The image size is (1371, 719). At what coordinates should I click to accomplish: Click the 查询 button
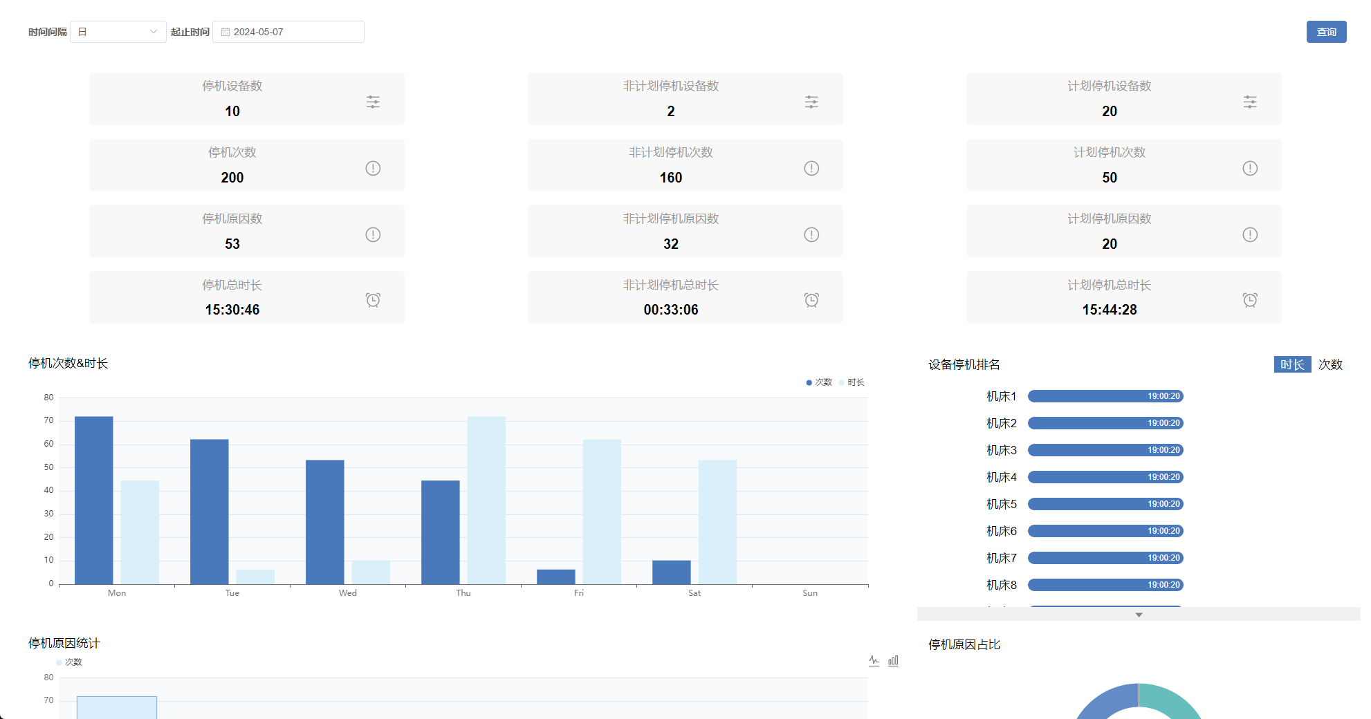(1326, 32)
